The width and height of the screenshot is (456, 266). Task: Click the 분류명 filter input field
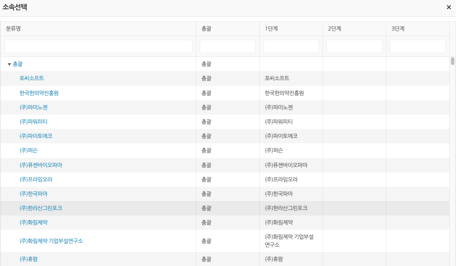(98, 46)
